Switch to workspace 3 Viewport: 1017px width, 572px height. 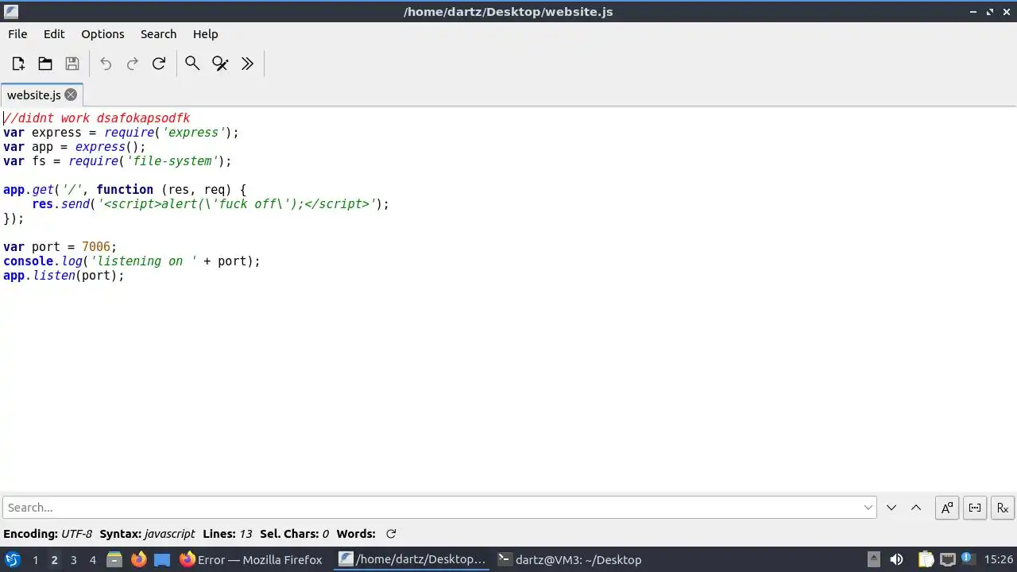tap(74, 559)
